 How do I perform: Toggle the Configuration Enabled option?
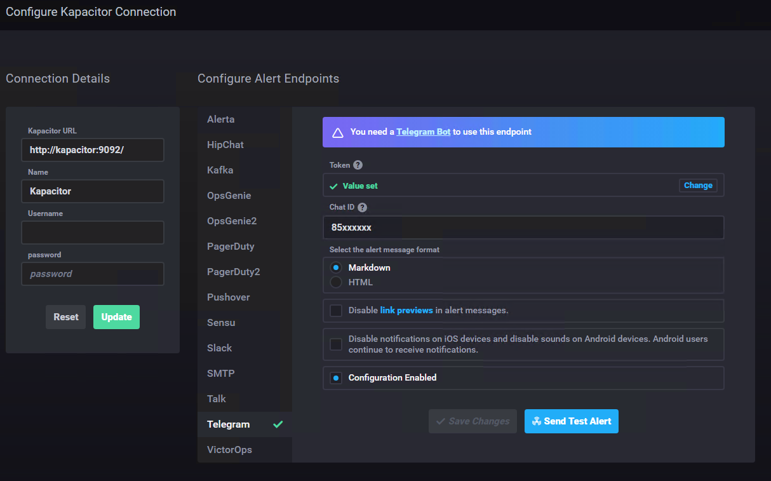336,378
